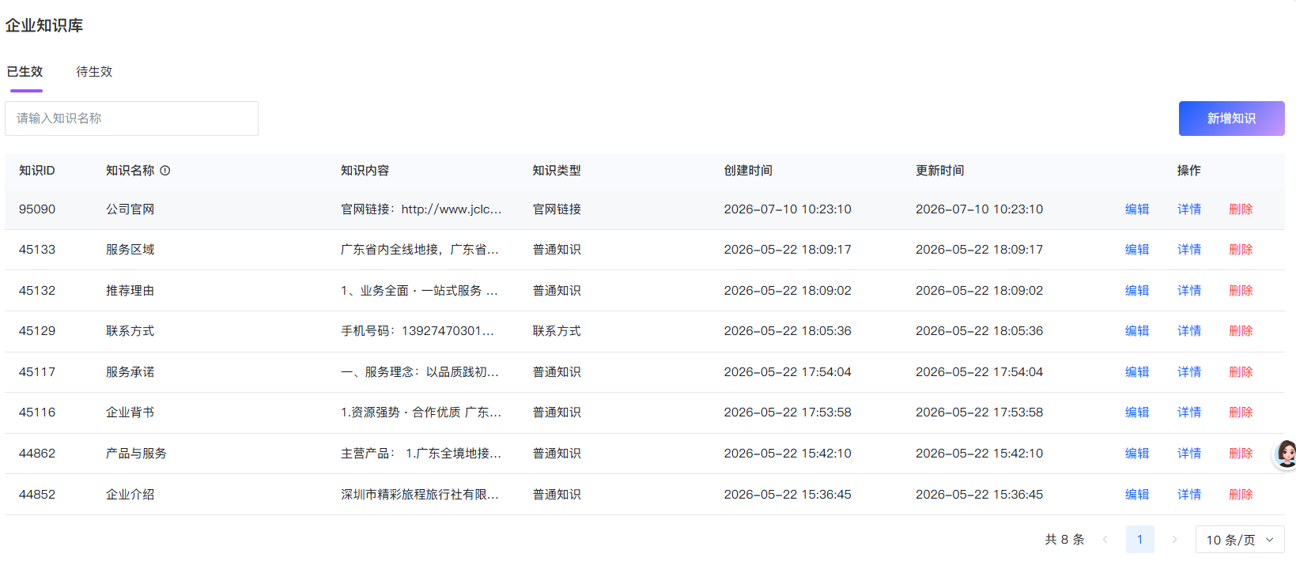Screen dimensions: 1296x580
Task: Edit the 联系方式 entry with ID 45129
Action: coord(1137,331)
